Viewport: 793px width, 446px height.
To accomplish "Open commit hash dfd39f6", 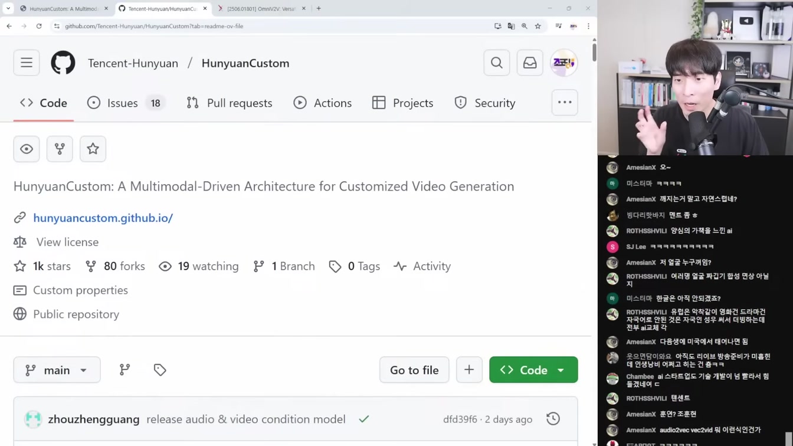I will (x=460, y=419).
